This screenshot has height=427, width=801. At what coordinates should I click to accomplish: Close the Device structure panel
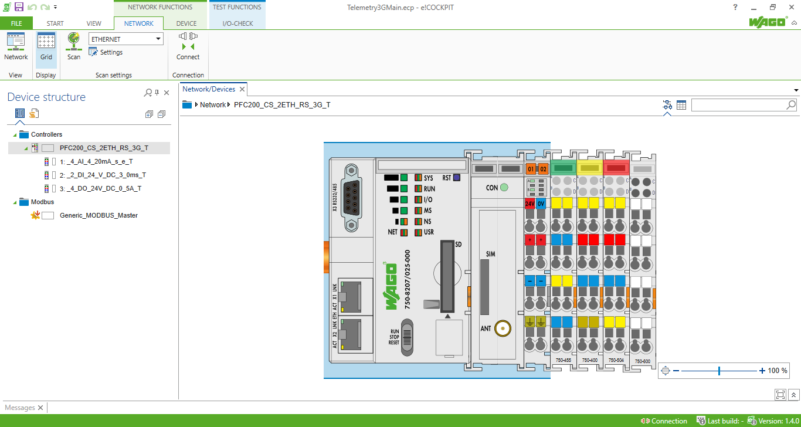point(167,93)
